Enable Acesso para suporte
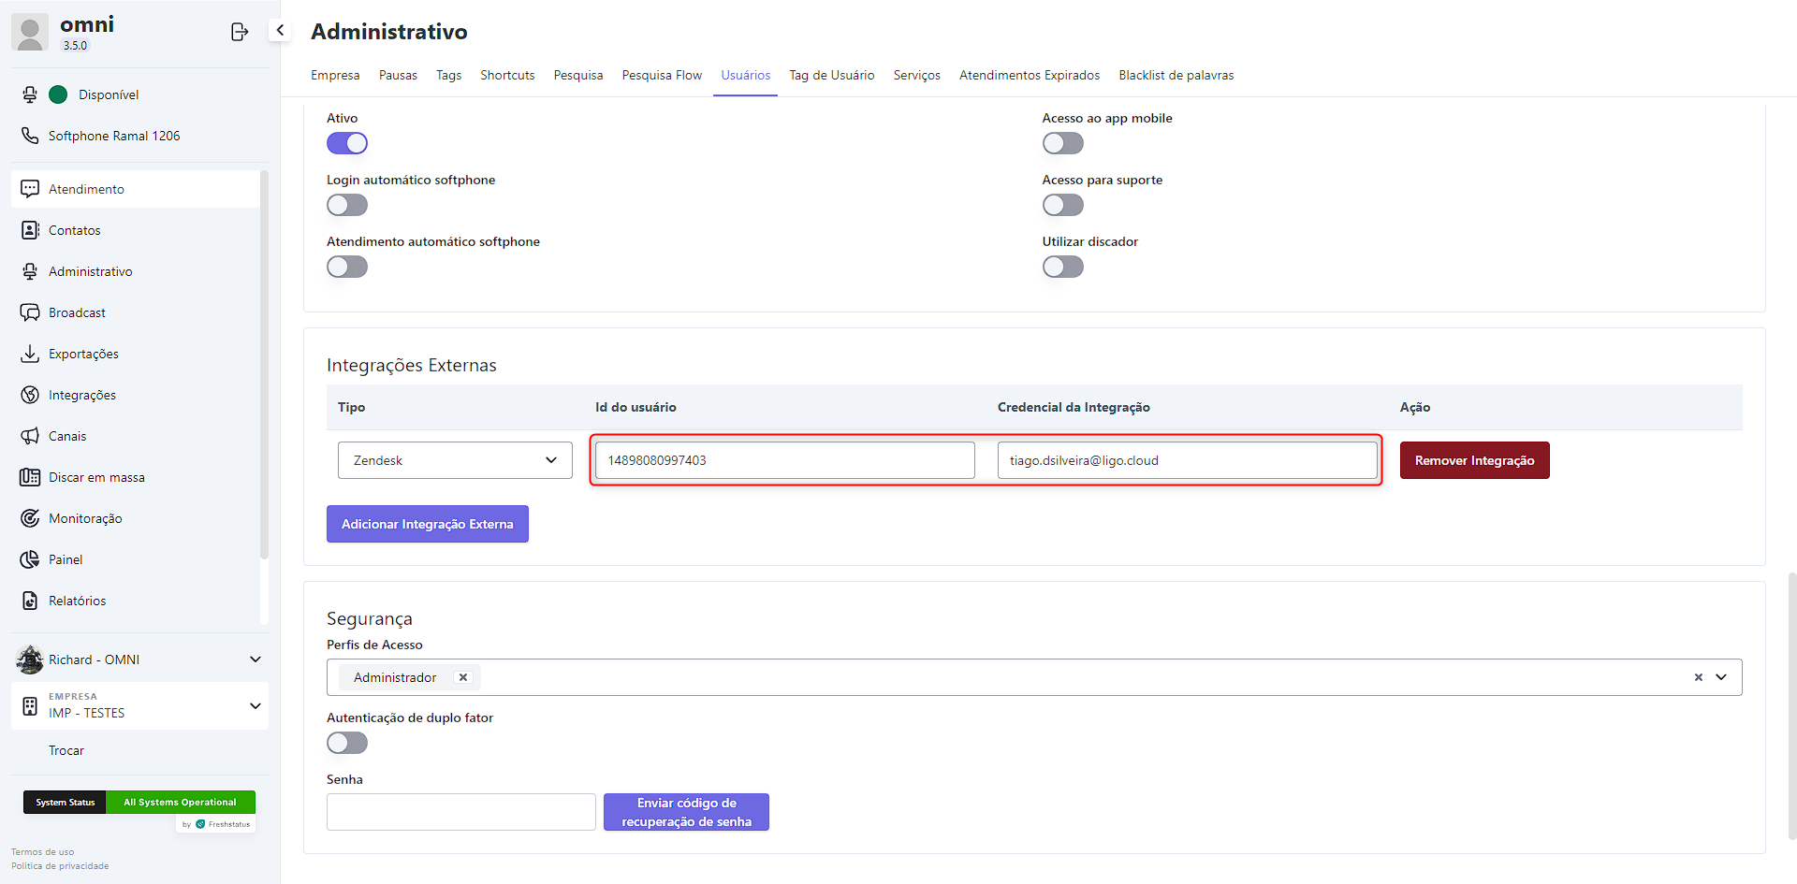This screenshot has height=884, width=1797. tap(1063, 205)
